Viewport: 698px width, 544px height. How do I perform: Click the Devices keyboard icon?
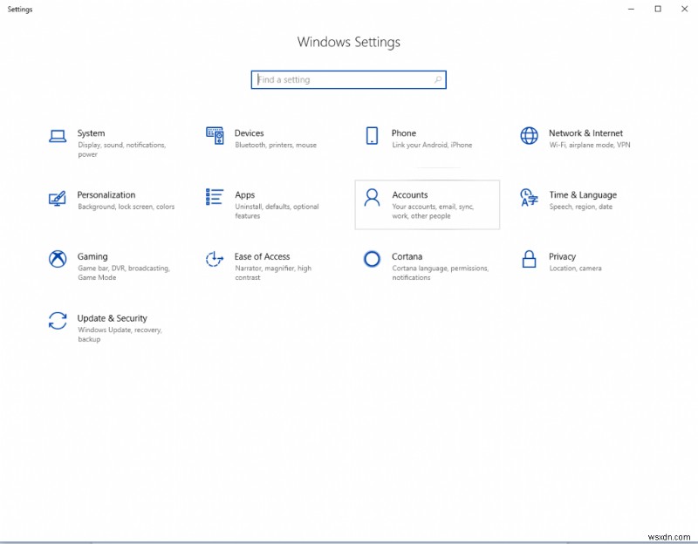216,136
